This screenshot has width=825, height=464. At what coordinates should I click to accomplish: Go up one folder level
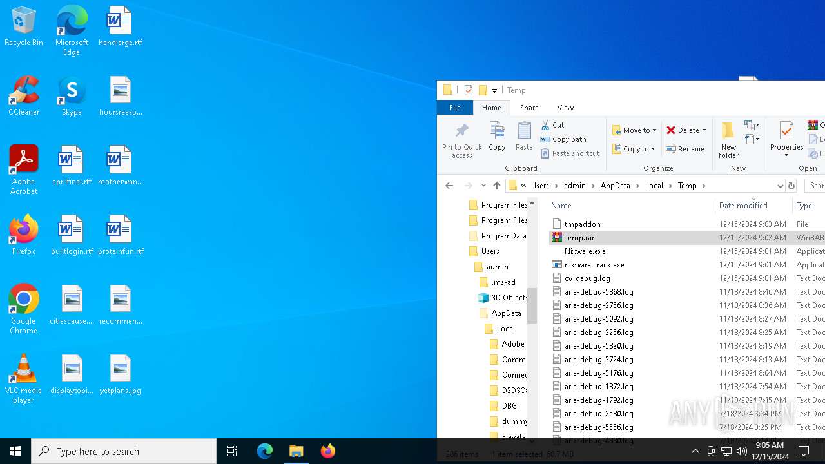tap(497, 186)
